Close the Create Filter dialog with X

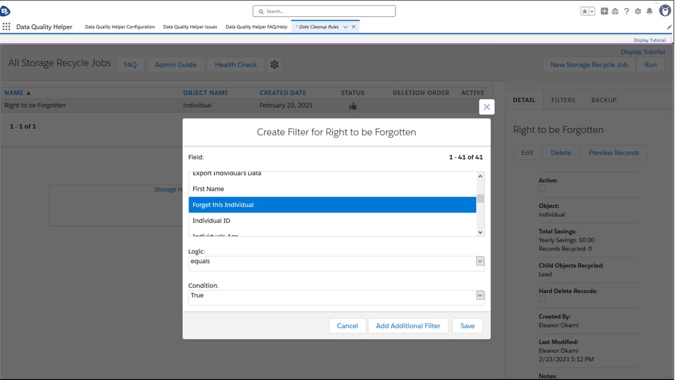[x=487, y=107]
